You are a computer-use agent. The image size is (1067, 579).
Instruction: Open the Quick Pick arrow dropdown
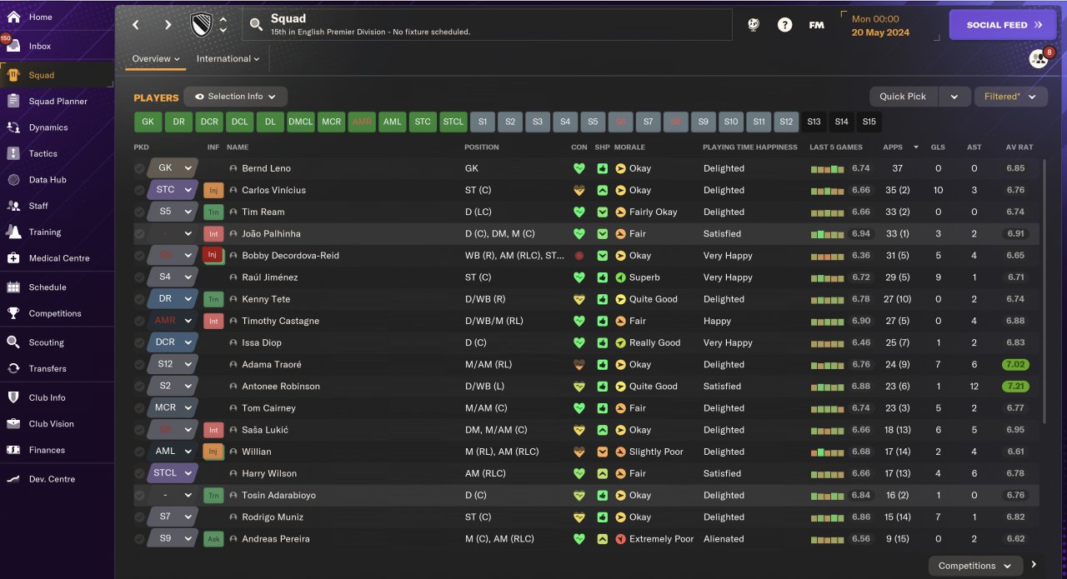pos(954,97)
